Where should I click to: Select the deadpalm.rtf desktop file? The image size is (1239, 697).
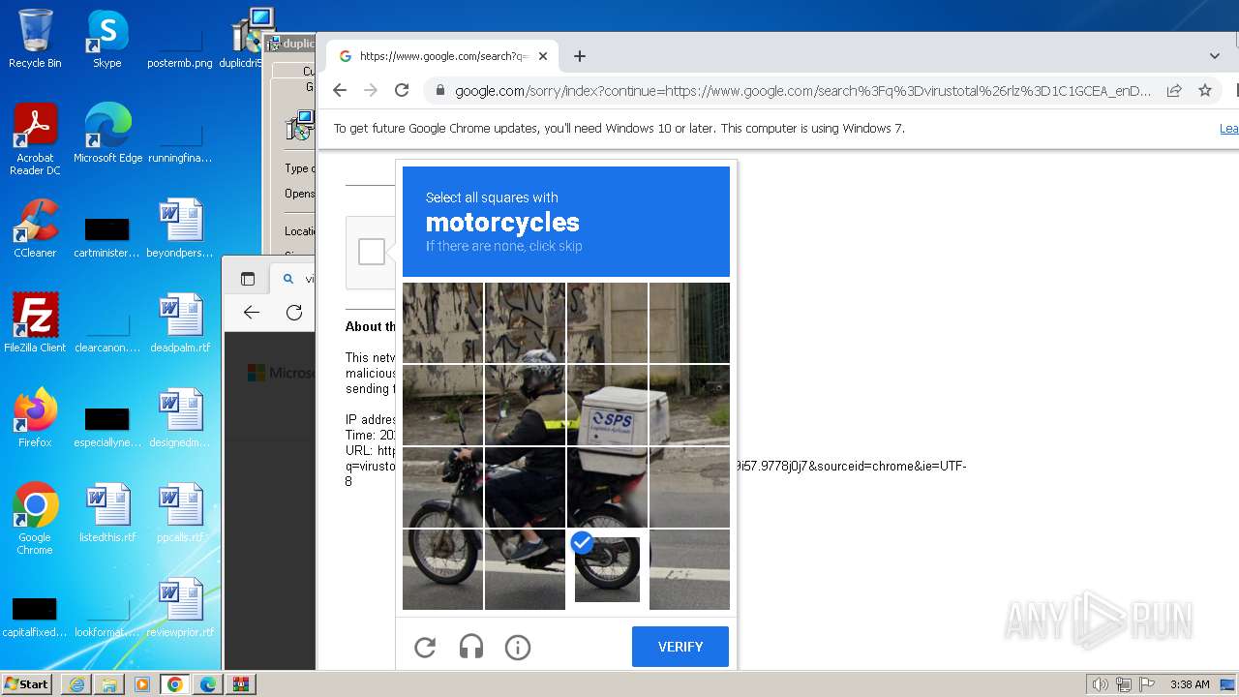(180, 323)
